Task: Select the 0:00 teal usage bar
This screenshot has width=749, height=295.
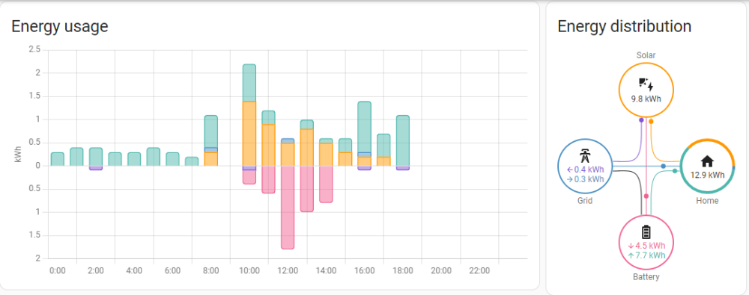Action: pos(58,159)
